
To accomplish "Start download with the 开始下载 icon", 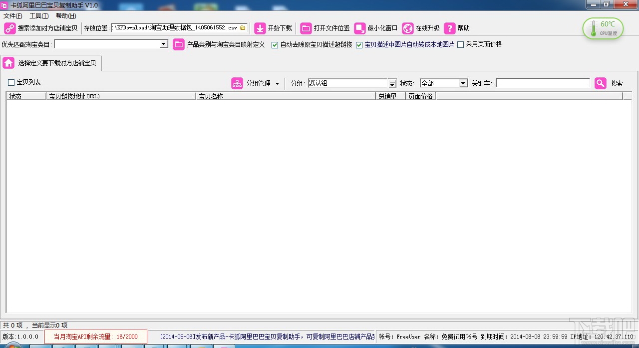I will click(x=260, y=28).
